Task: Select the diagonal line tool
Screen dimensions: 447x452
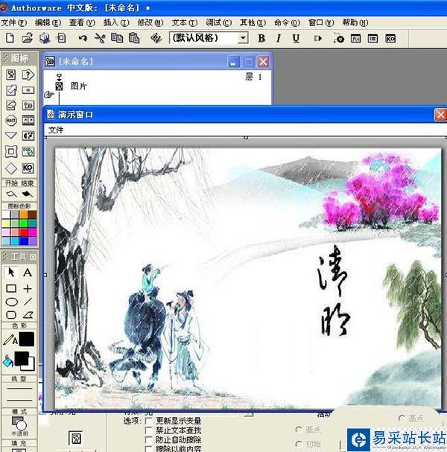Action: pyautogui.click(x=28, y=302)
